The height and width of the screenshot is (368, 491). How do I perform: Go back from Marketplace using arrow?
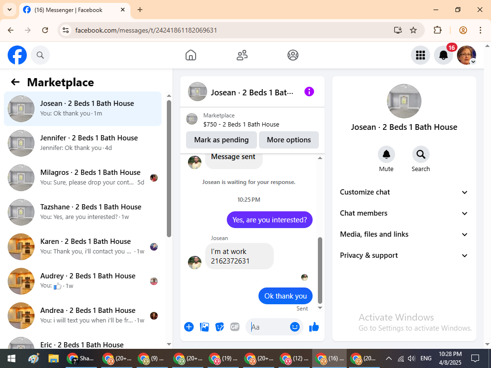15,82
